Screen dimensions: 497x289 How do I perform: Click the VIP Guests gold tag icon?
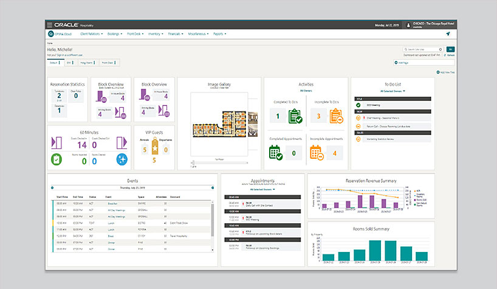point(155,146)
